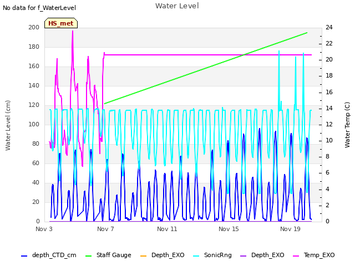Click the 100 value on left axis
355x266 pixels.
tap(34, 124)
